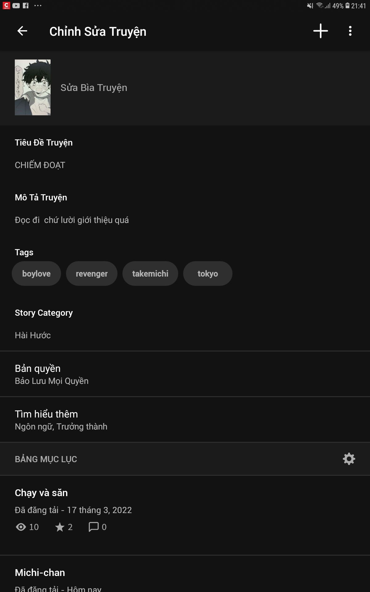
Task: Tap the votes star icon on Chạy và săn
Action: tap(60, 527)
